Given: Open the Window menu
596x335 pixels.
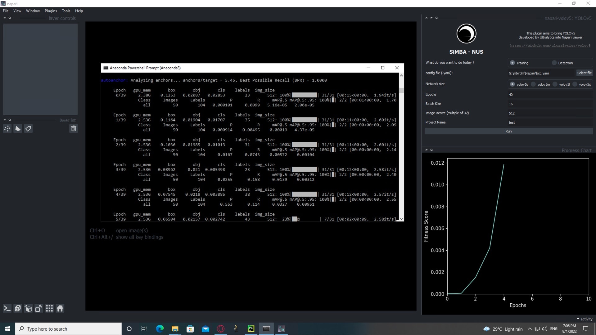Looking at the screenshot, I should (33, 11).
